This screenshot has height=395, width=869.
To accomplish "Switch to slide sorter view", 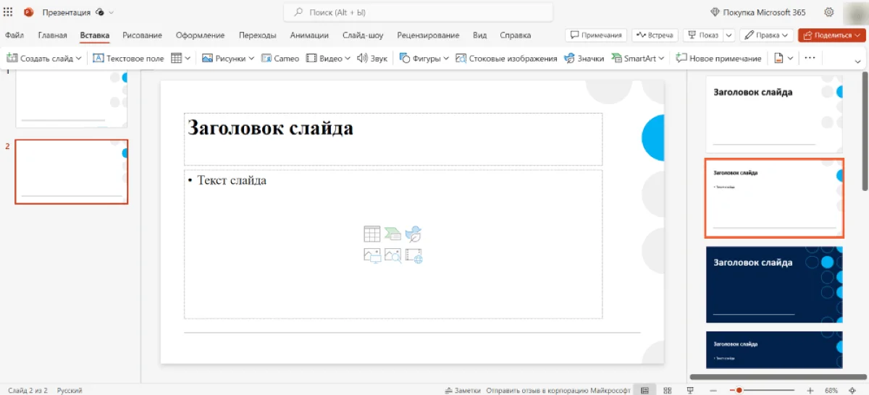I will pos(667,391).
